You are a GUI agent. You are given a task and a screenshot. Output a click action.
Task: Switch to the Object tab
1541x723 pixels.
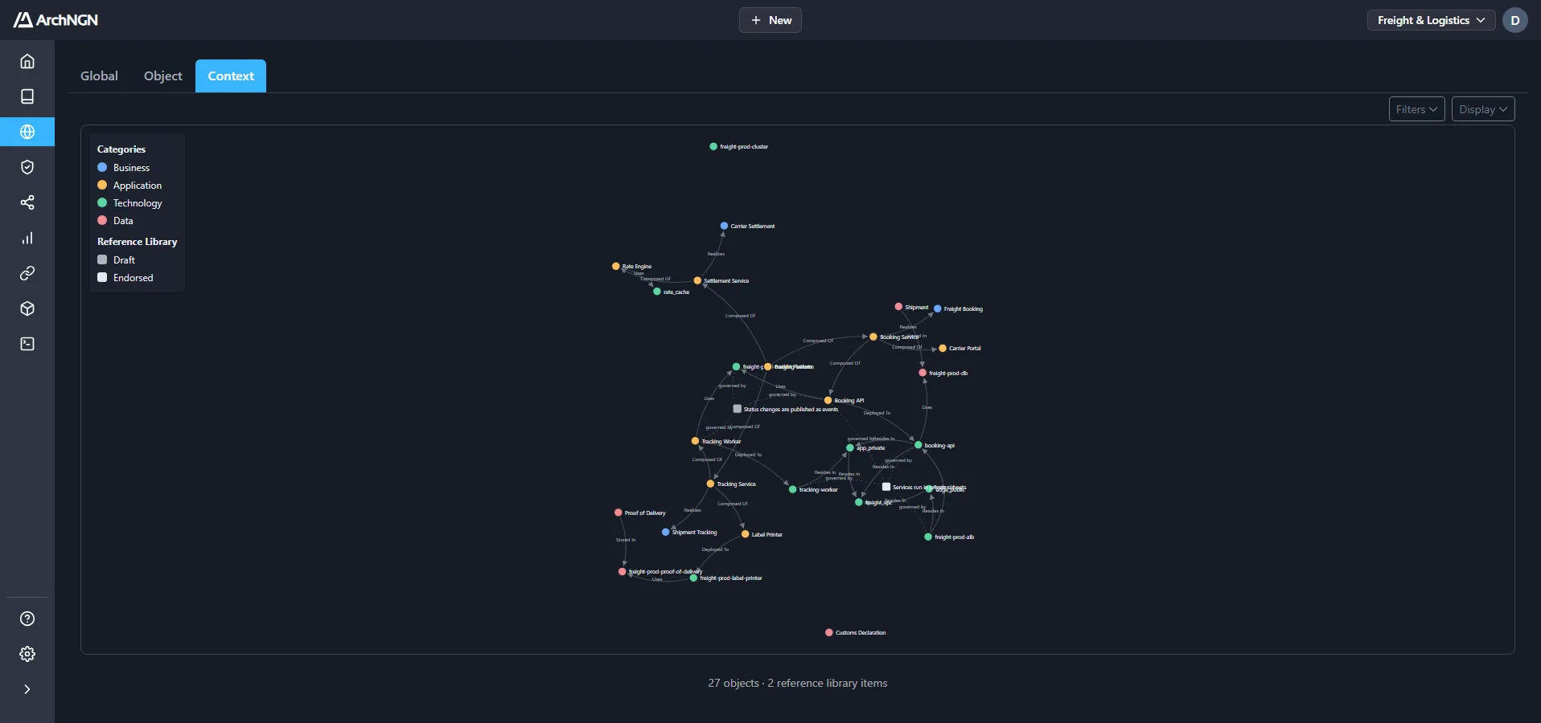coord(163,76)
